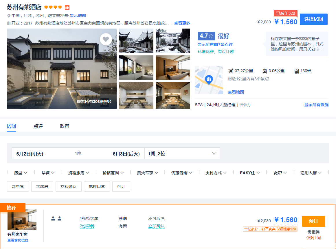Viewport: 336px width, 249px height.
Task: Click the heart favorite icon on main photo
Action: 106,39
